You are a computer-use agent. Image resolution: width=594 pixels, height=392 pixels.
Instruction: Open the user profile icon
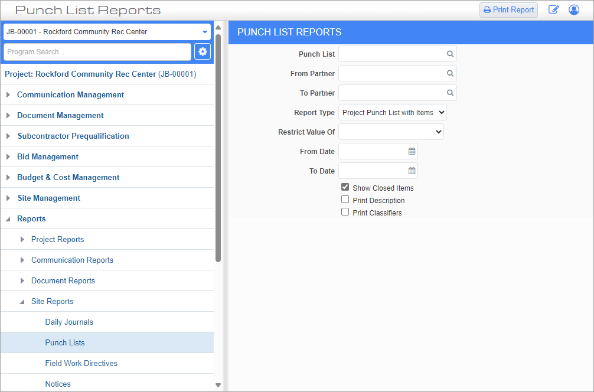point(573,10)
